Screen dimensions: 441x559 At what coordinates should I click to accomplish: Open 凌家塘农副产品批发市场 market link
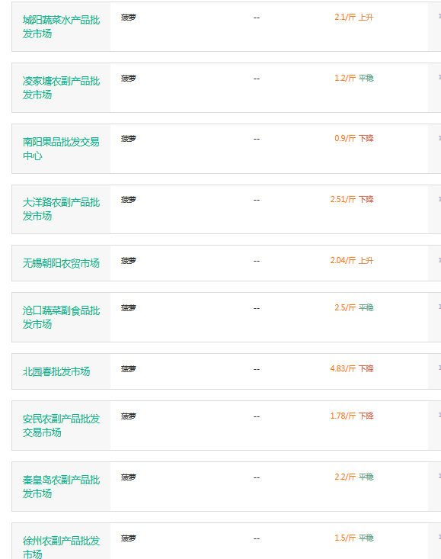tap(61, 88)
